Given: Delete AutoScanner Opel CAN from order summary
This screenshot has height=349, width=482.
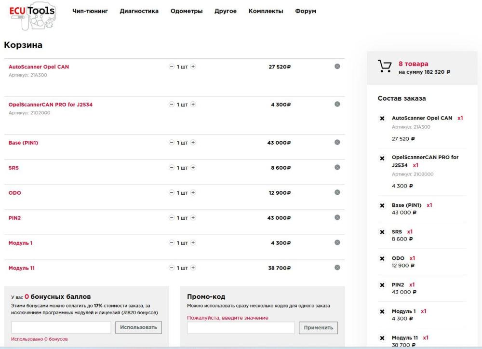Looking at the screenshot, I should coord(382,119).
